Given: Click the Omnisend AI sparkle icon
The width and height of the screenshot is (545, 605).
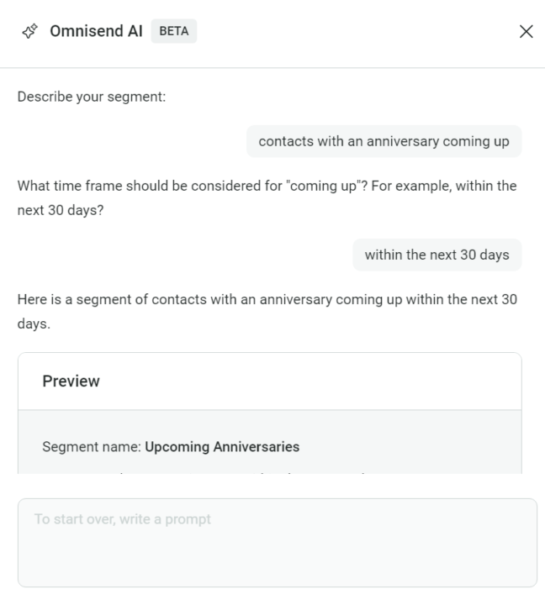Looking at the screenshot, I should point(29,32).
